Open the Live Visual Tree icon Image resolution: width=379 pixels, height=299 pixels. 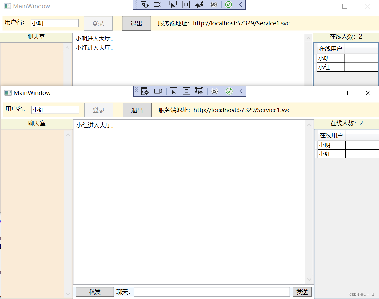144,4
